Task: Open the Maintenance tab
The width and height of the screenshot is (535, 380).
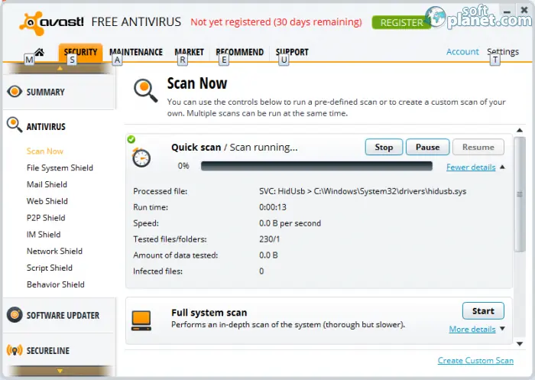Action: coord(136,52)
